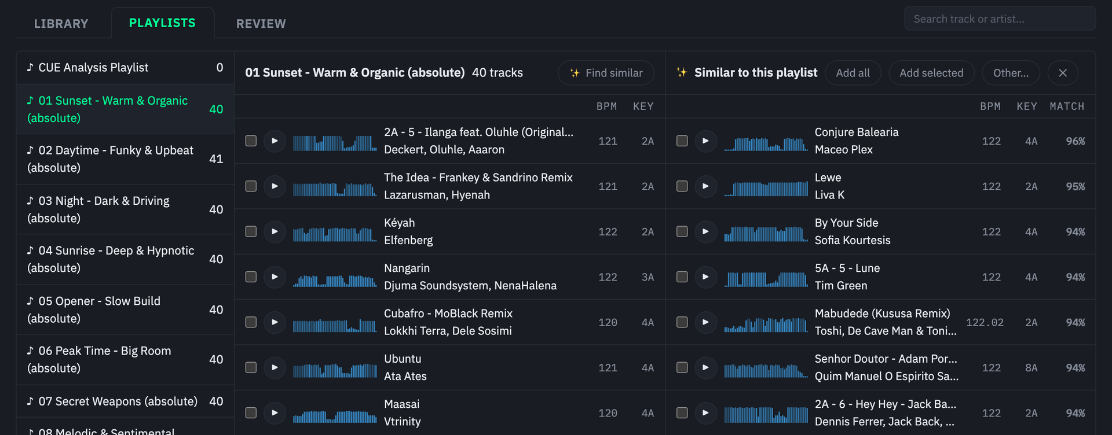Switch to the Library tab
The height and width of the screenshot is (435, 1112).
pyautogui.click(x=61, y=24)
